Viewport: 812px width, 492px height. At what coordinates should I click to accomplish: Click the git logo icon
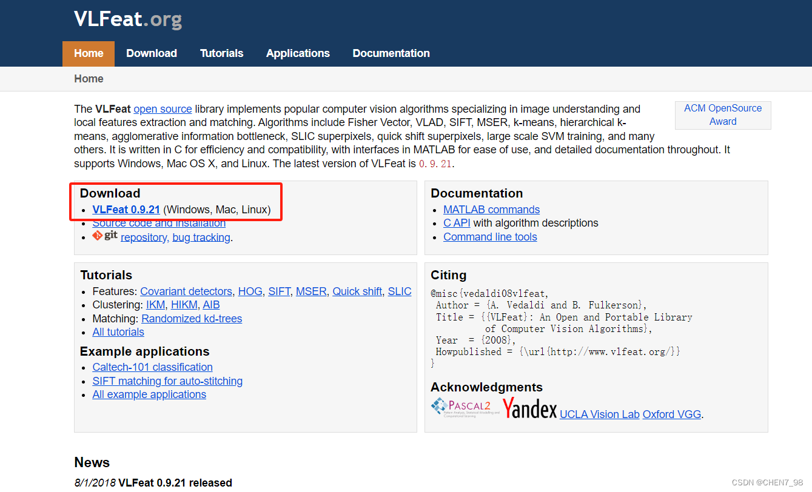click(x=105, y=236)
